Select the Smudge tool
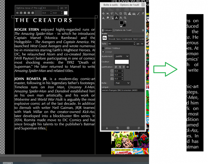The width and height of the screenshot is (208, 164). pos(107,18)
